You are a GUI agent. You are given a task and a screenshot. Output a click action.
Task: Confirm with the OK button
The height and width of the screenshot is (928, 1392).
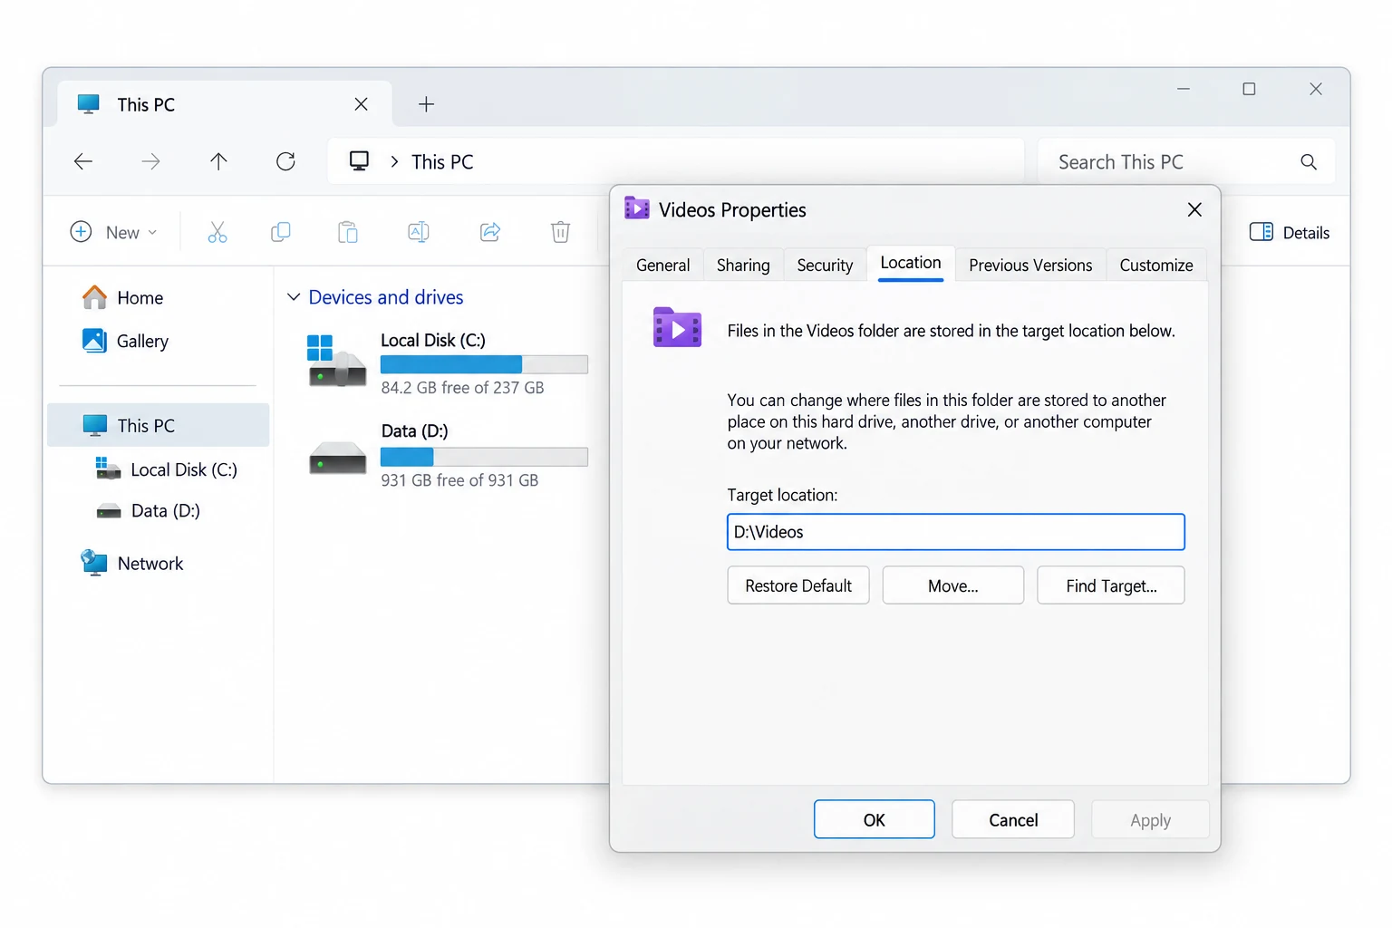pos(875,819)
